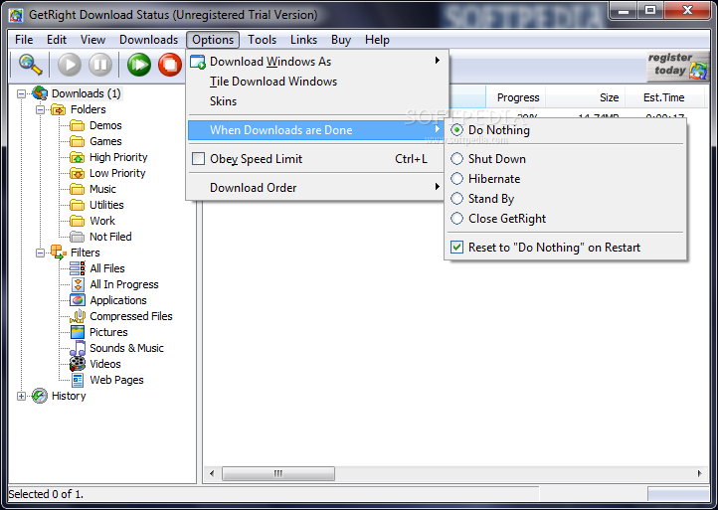The height and width of the screenshot is (510, 718).
Task: Open the Downloads menu
Action: tap(148, 40)
